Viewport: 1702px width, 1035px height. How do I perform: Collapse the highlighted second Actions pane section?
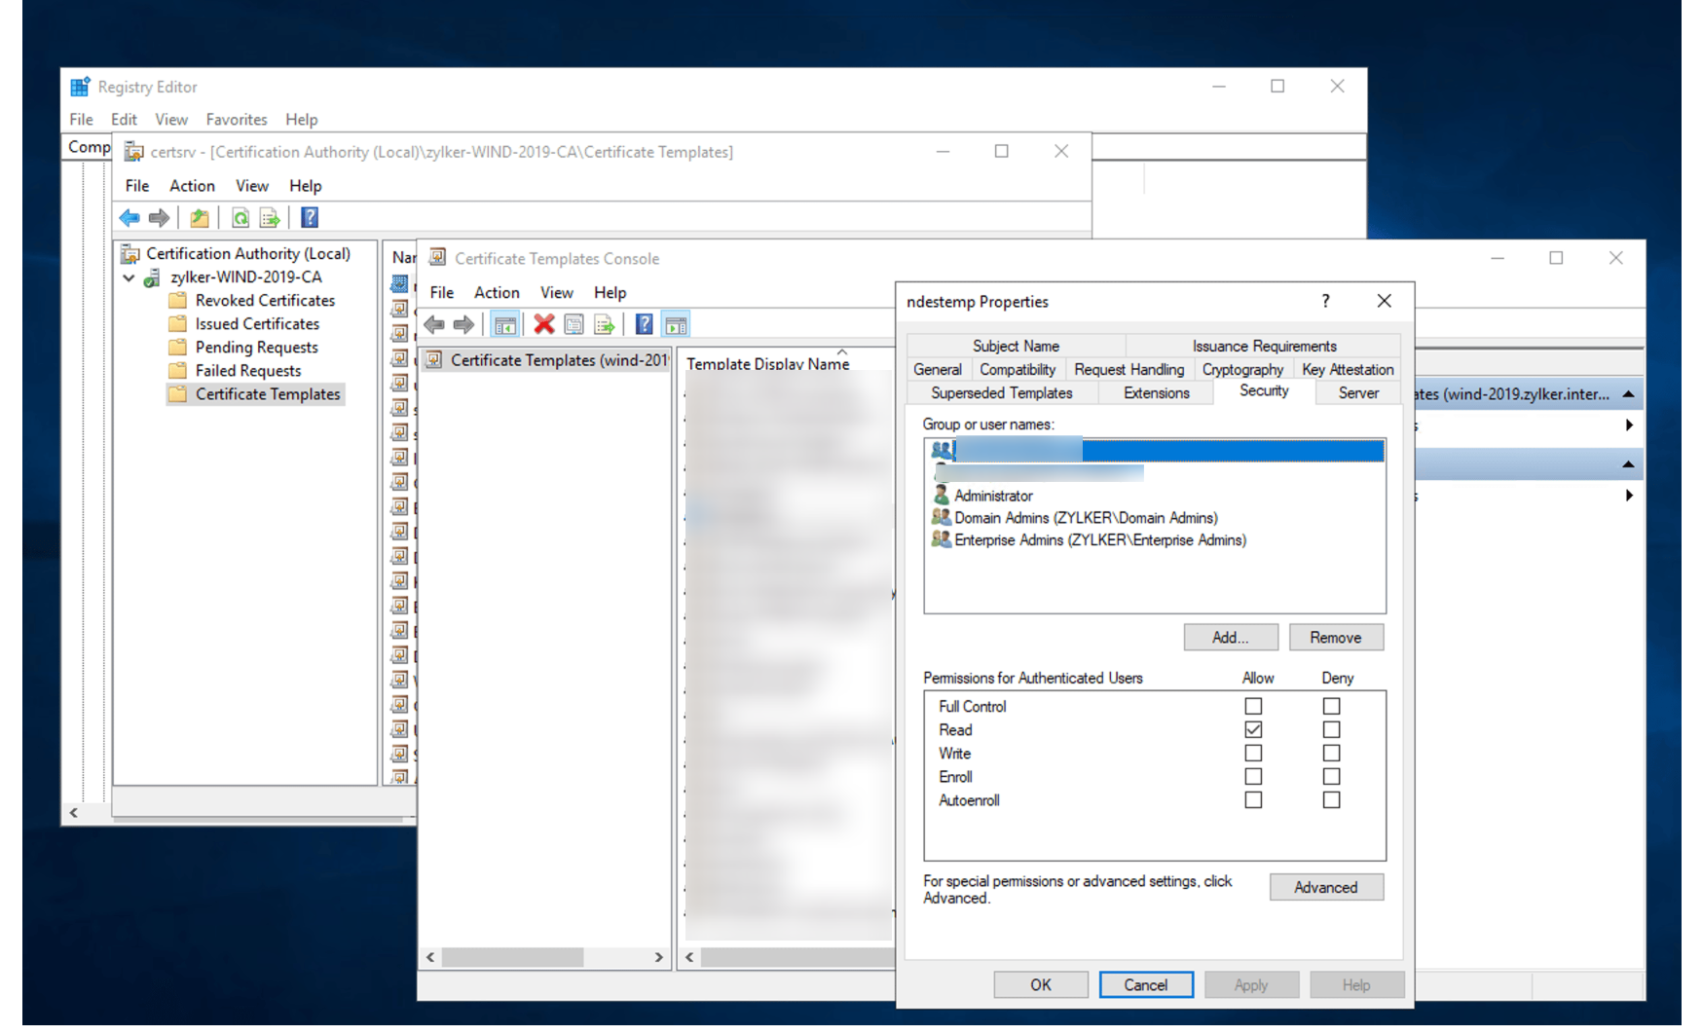[1628, 464]
